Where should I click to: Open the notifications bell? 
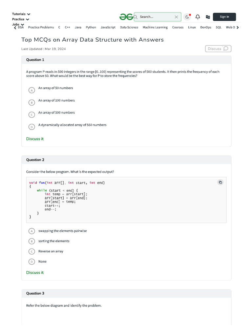(x=198, y=17)
